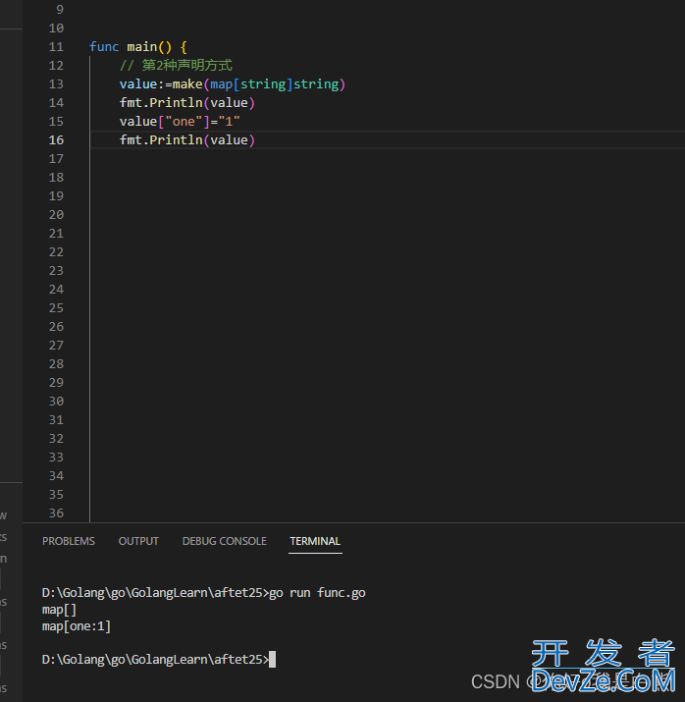
Task: Place cursor on func main() line
Action: (137, 46)
